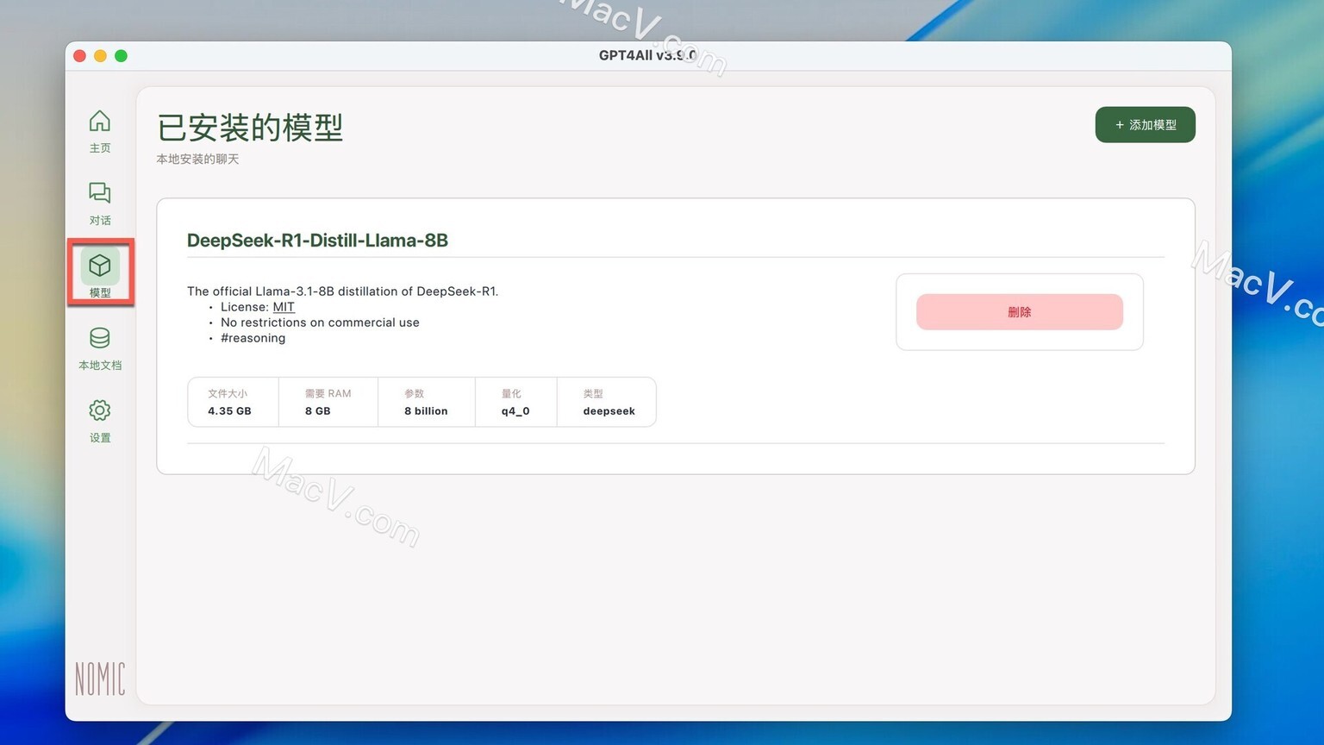Minimize the window with yellow button

(100, 56)
